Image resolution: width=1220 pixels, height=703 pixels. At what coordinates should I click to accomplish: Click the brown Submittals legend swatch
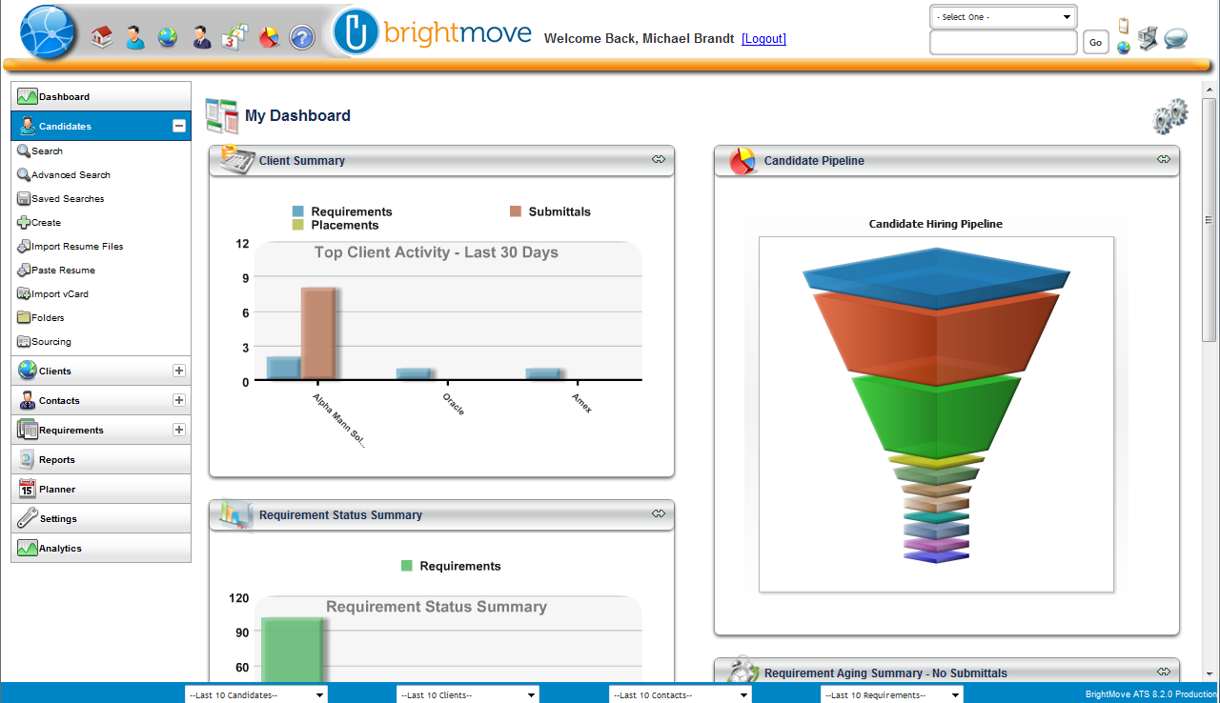(x=516, y=211)
